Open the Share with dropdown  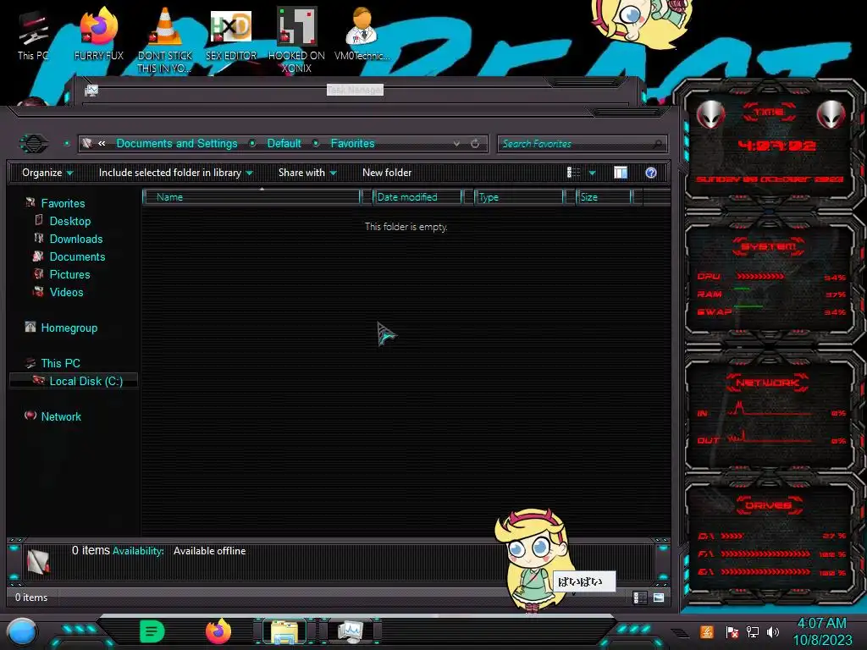[x=307, y=173]
